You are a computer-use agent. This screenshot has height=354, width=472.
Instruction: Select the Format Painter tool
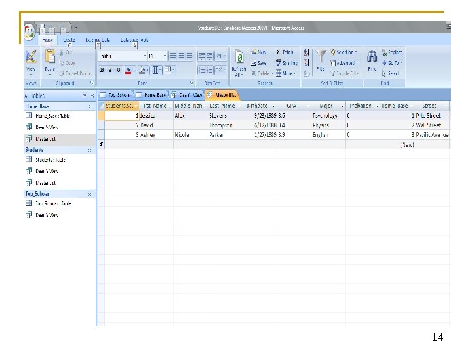point(75,73)
